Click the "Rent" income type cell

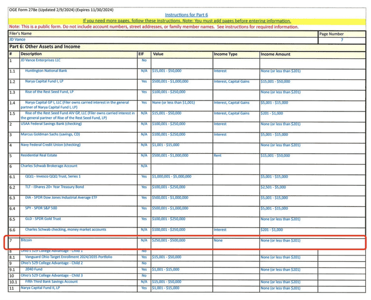(219, 155)
